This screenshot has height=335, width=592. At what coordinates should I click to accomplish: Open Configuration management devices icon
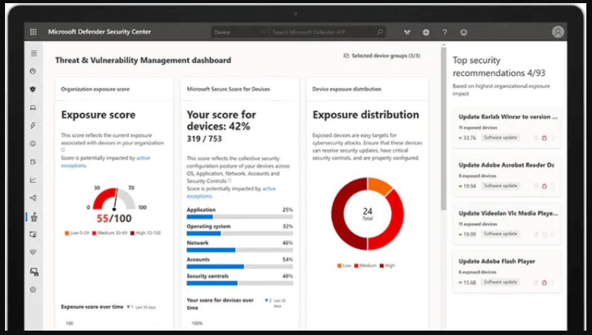[34, 272]
